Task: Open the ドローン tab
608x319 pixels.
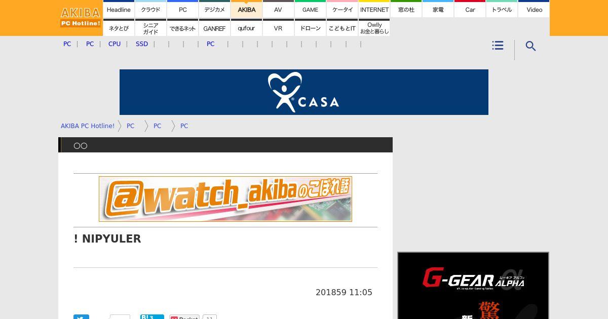Action: [310, 28]
